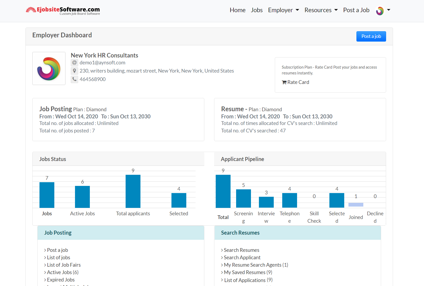Click the Active Jobs bar showing 6
Screen dimensions: 424x286
(x=82, y=197)
